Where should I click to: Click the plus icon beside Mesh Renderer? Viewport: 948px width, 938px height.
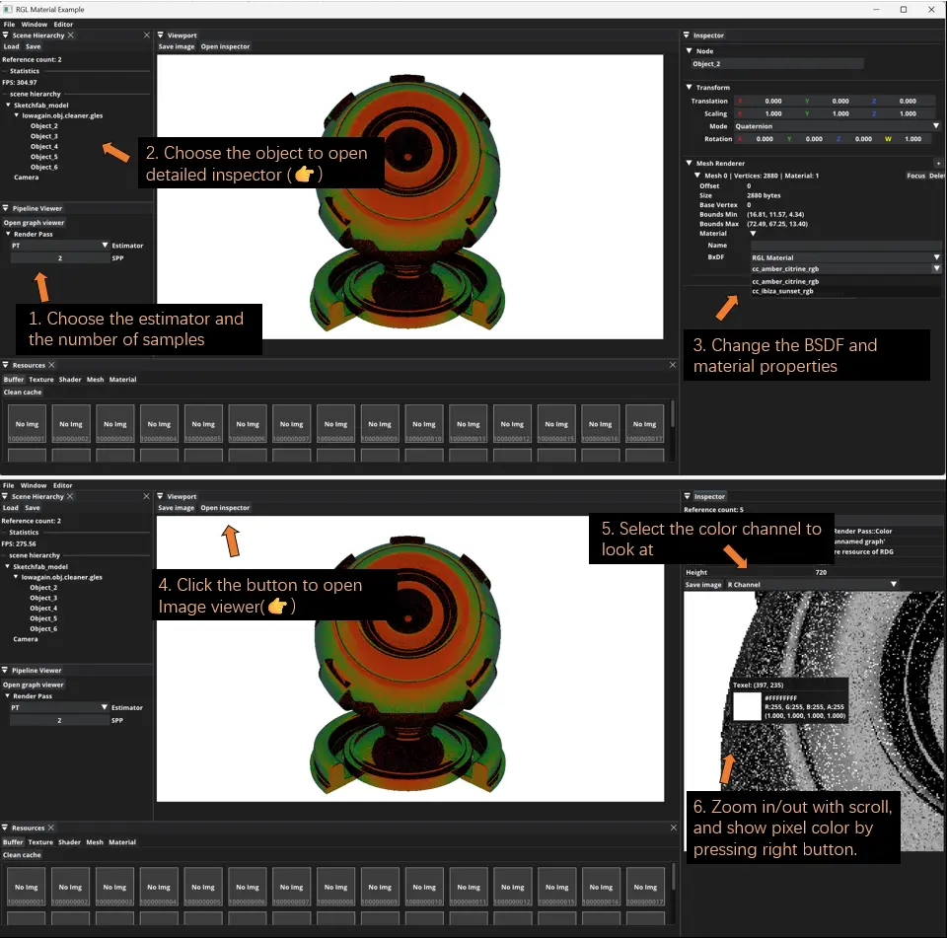click(937, 163)
